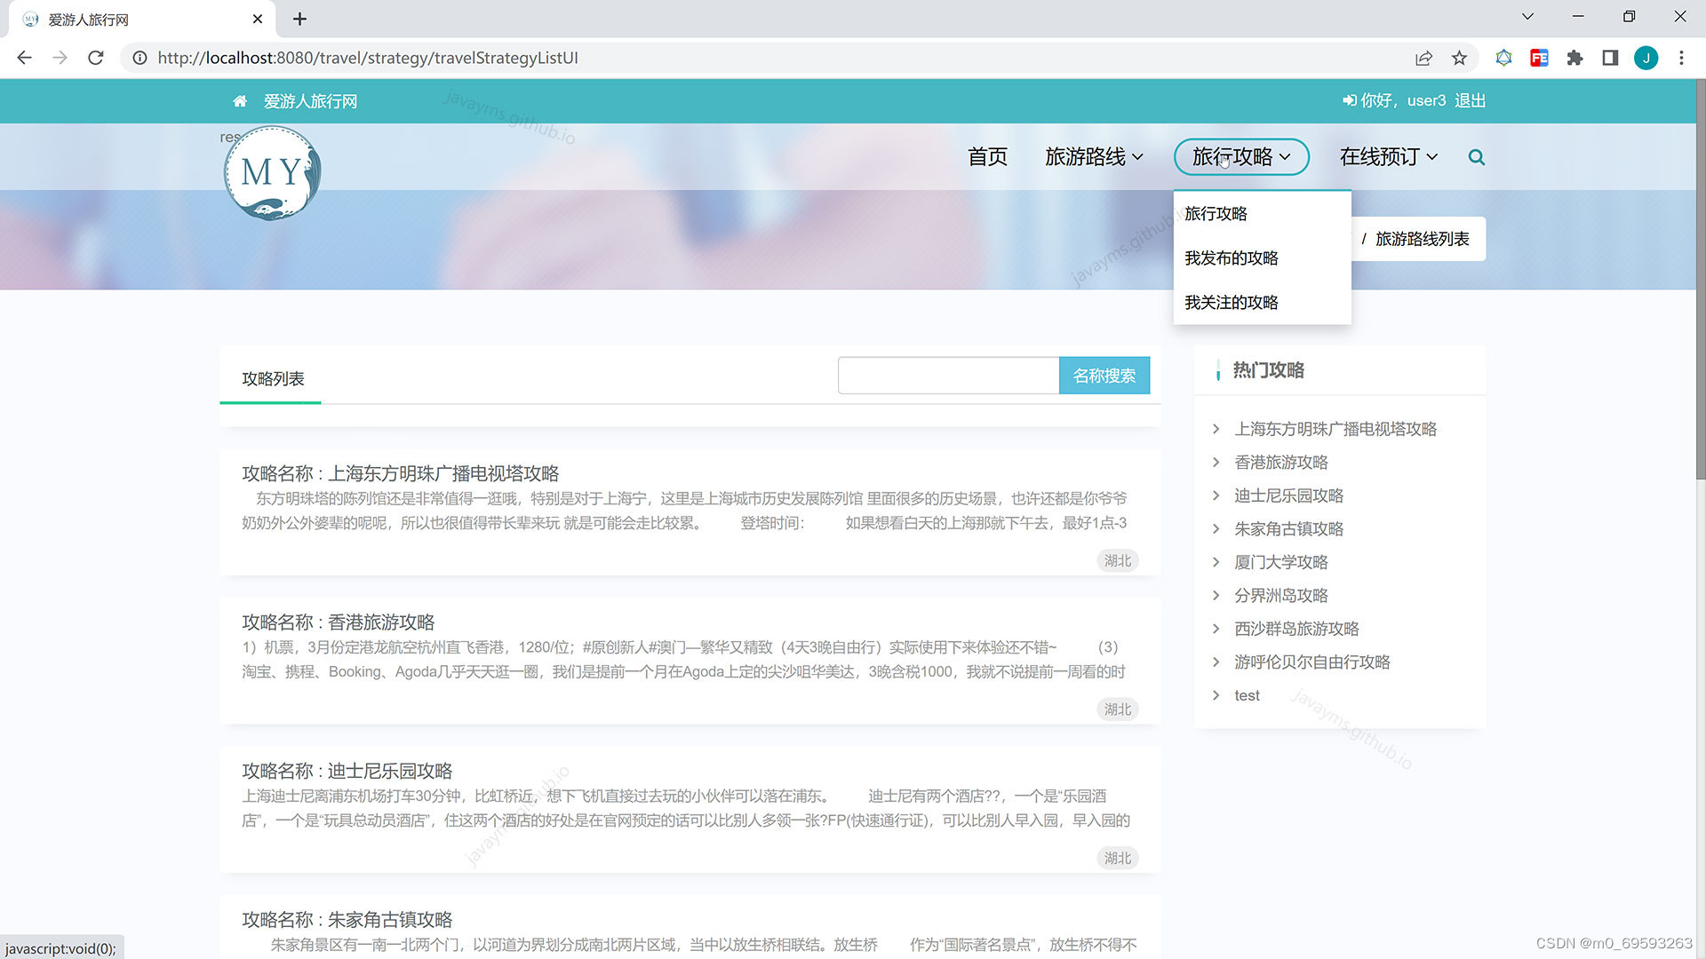The height and width of the screenshot is (959, 1706).
Task: Focus the strategy name search input field
Action: [x=948, y=376]
